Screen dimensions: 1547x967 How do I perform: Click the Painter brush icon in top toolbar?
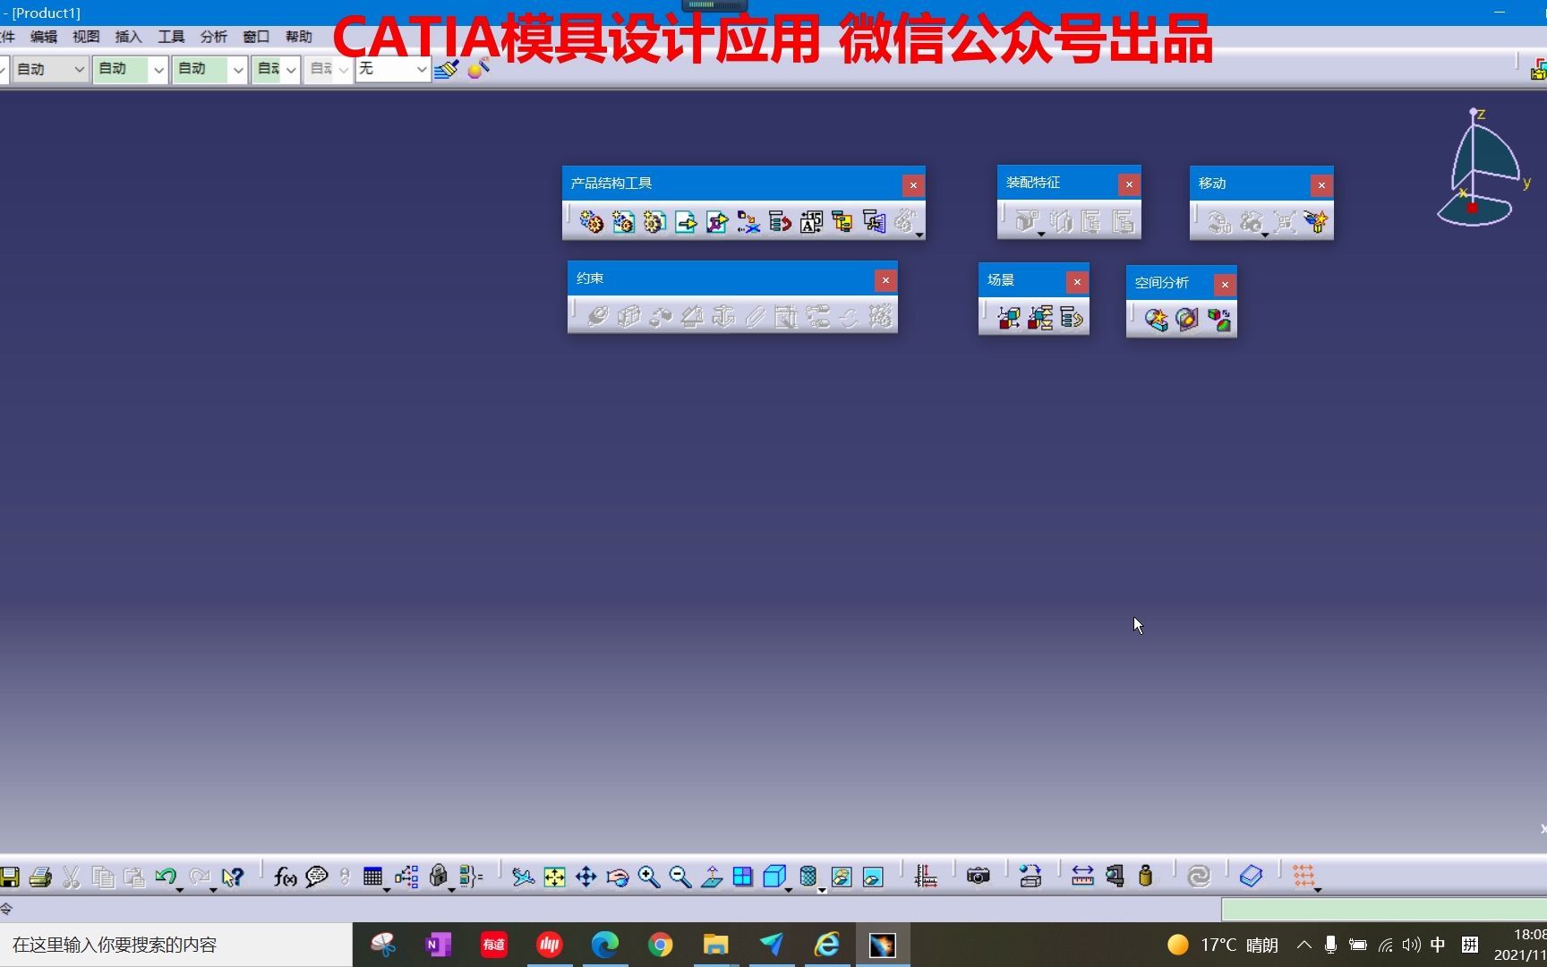(446, 69)
